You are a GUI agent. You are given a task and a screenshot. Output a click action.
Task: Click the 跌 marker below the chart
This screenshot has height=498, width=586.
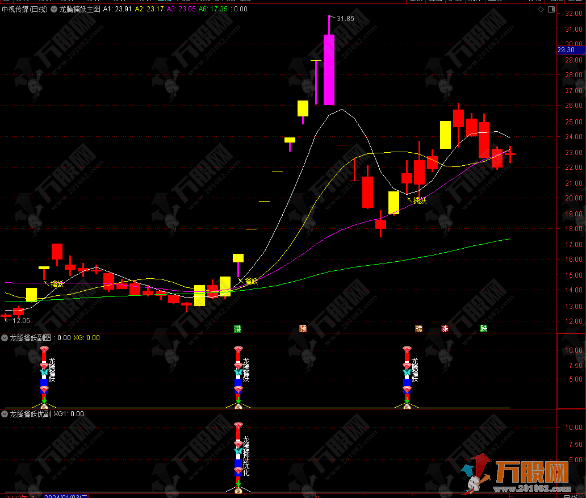click(484, 329)
